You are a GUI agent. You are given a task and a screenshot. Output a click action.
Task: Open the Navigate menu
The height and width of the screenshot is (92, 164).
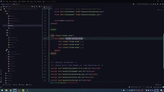[15, 2]
